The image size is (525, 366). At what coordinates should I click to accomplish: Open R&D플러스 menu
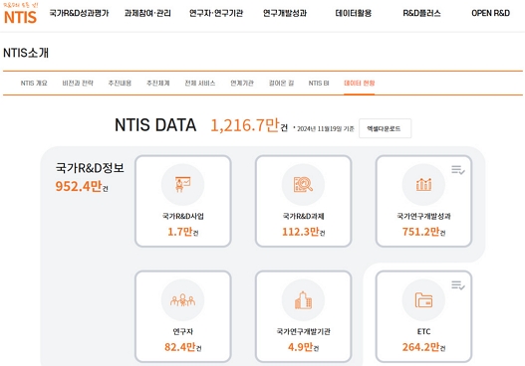click(x=421, y=13)
